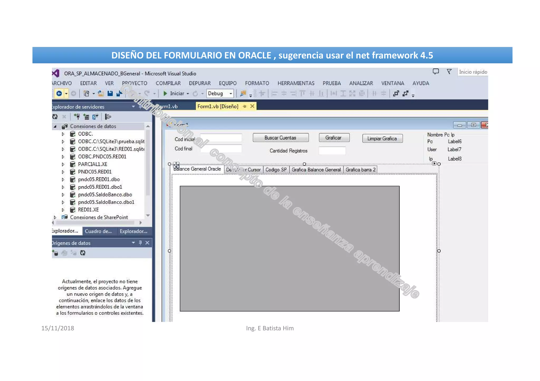Click the Graficar button
The width and height of the screenshot is (540, 381).
coord(334,138)
